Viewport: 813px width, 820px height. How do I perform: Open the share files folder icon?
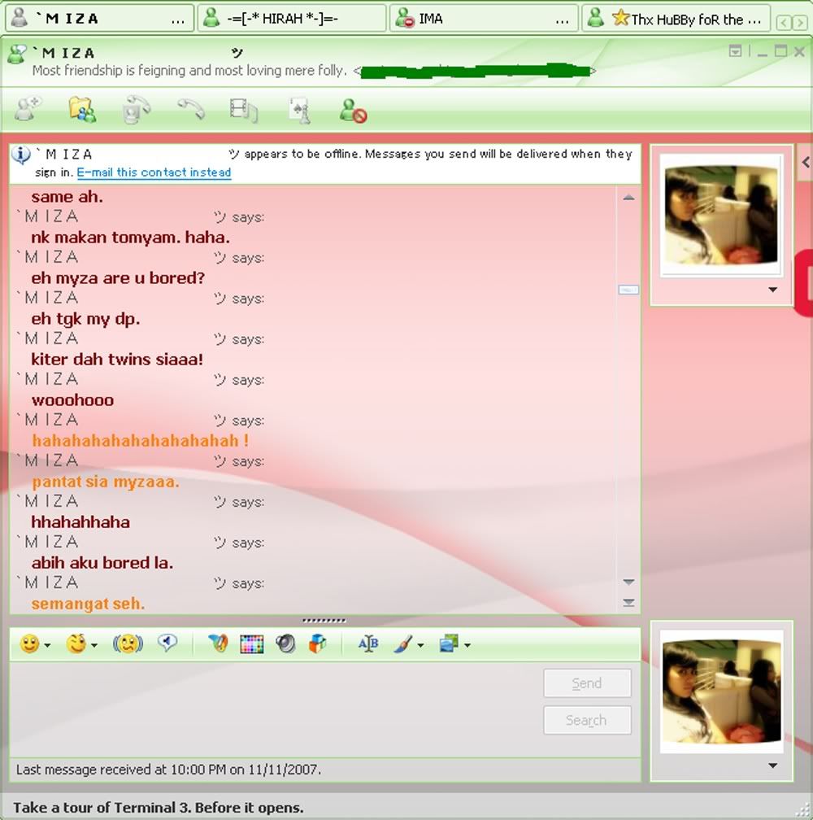click(x=81, y=109)
